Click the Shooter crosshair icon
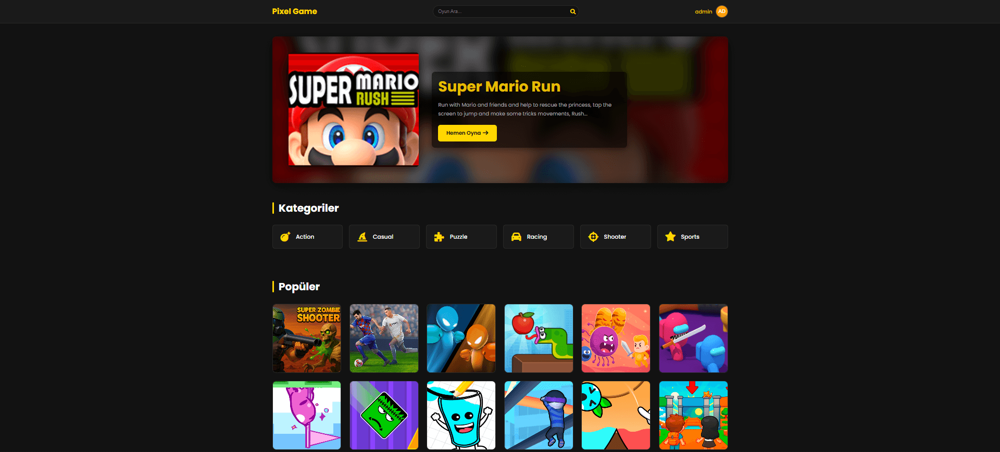 tap(593, 237)
